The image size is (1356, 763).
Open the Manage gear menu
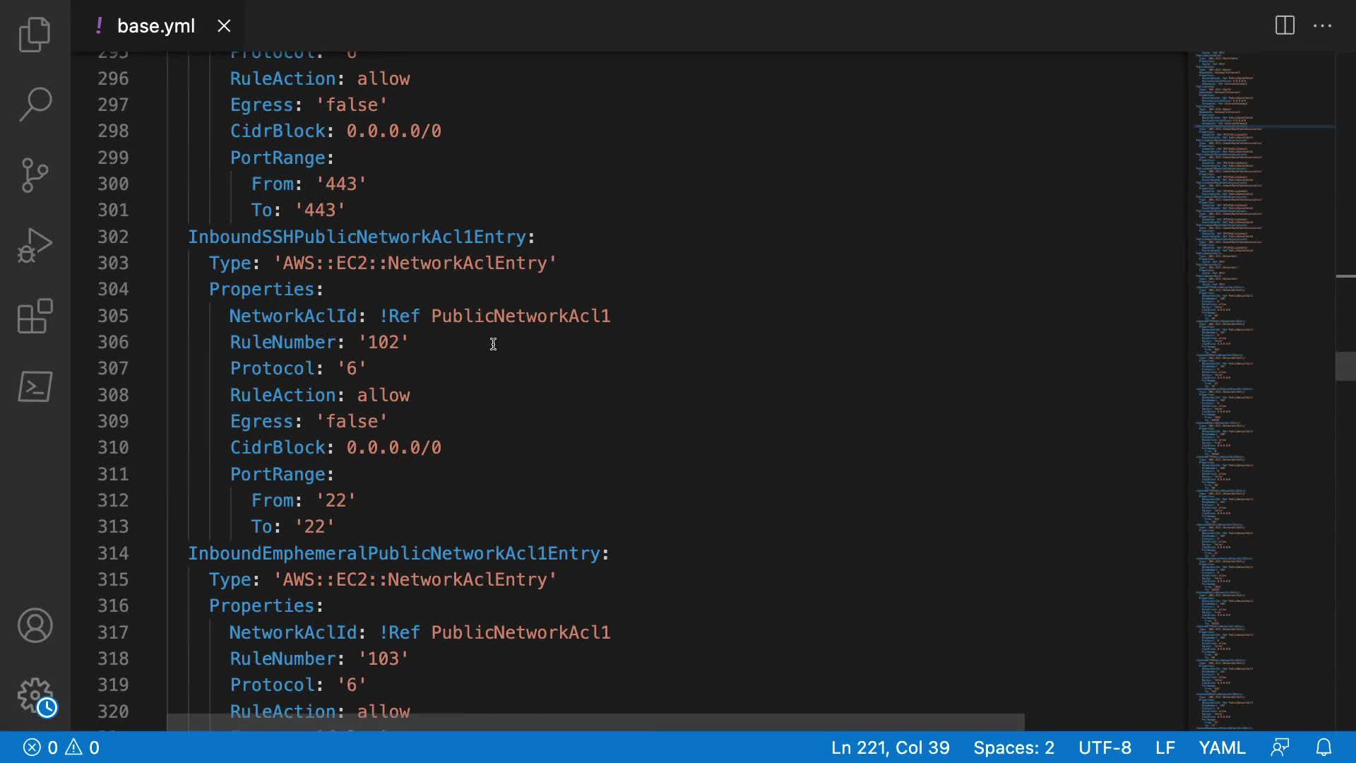pos(35,696)
